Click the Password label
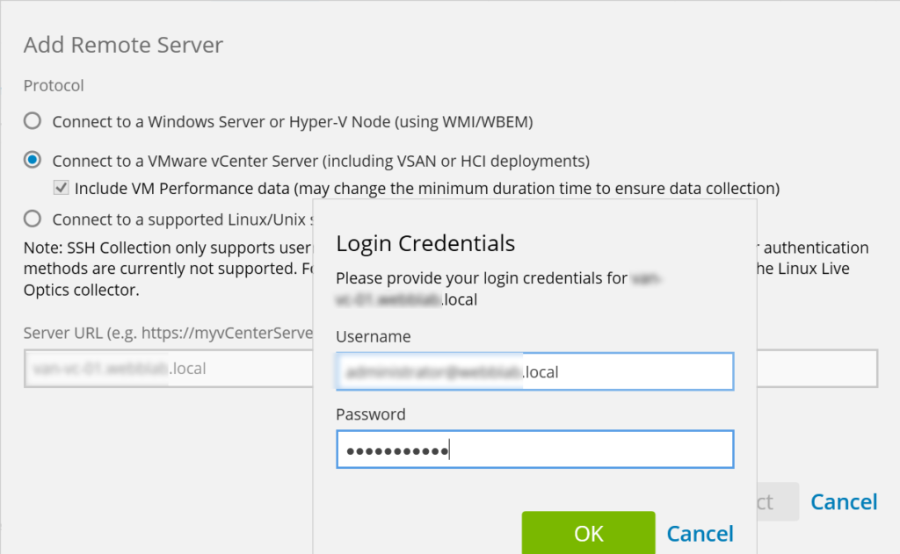This screenshot has height=554, width=900. tap(371, 414)
